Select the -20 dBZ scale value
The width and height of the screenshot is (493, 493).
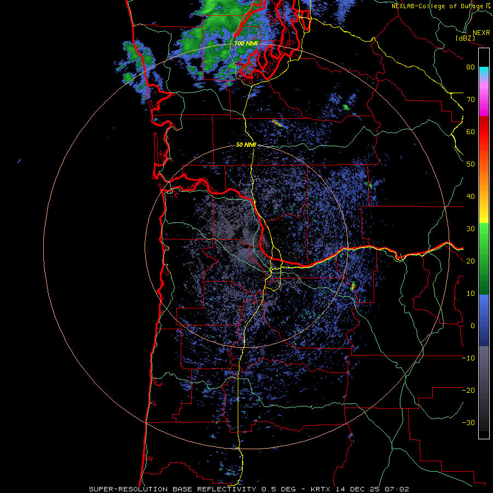pyautogui.click(x=468, y=391)
